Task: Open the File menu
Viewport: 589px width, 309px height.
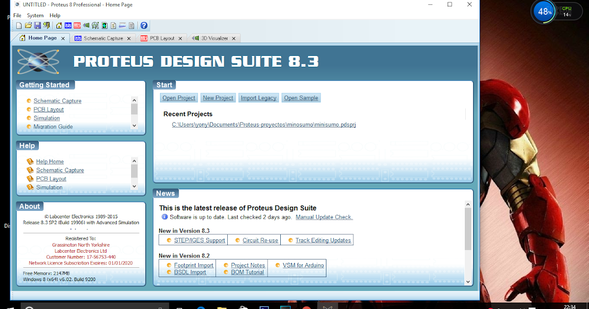Action: [17, 15]
